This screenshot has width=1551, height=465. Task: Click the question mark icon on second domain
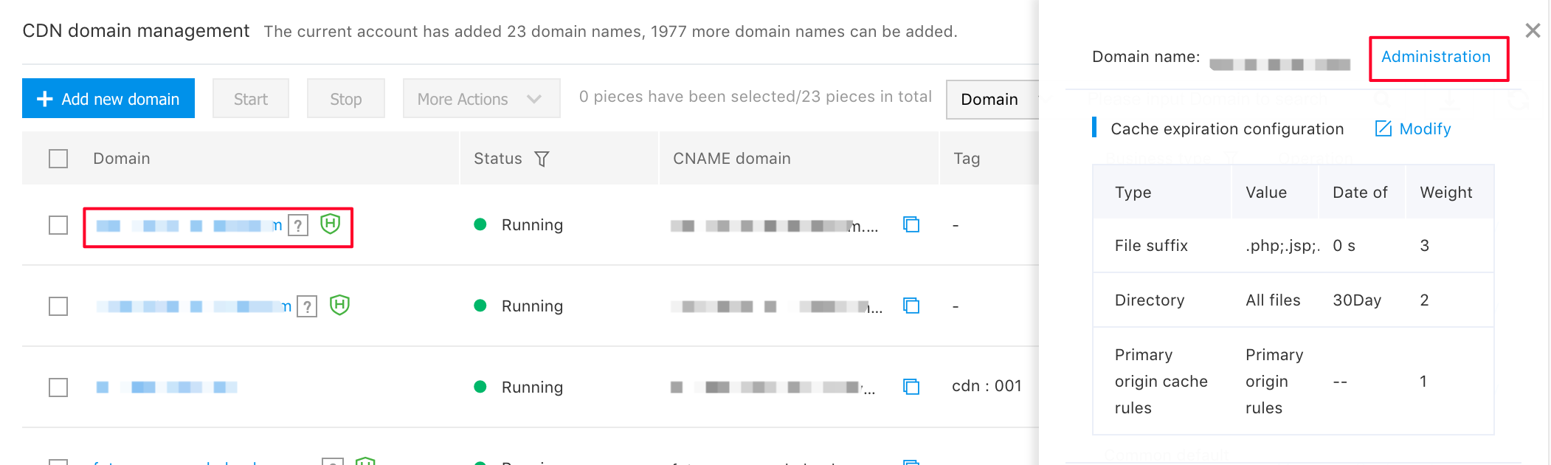[x=307, y=306]
